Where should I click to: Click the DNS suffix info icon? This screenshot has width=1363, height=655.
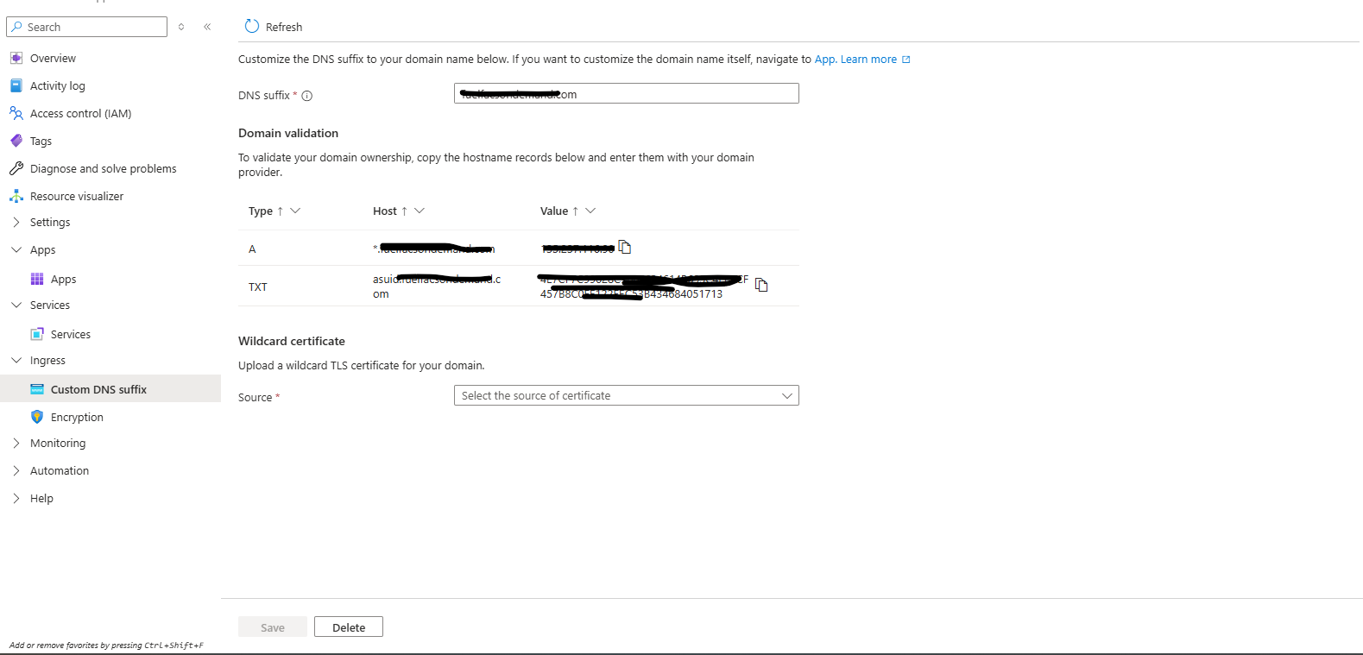(x=306, y=96)
